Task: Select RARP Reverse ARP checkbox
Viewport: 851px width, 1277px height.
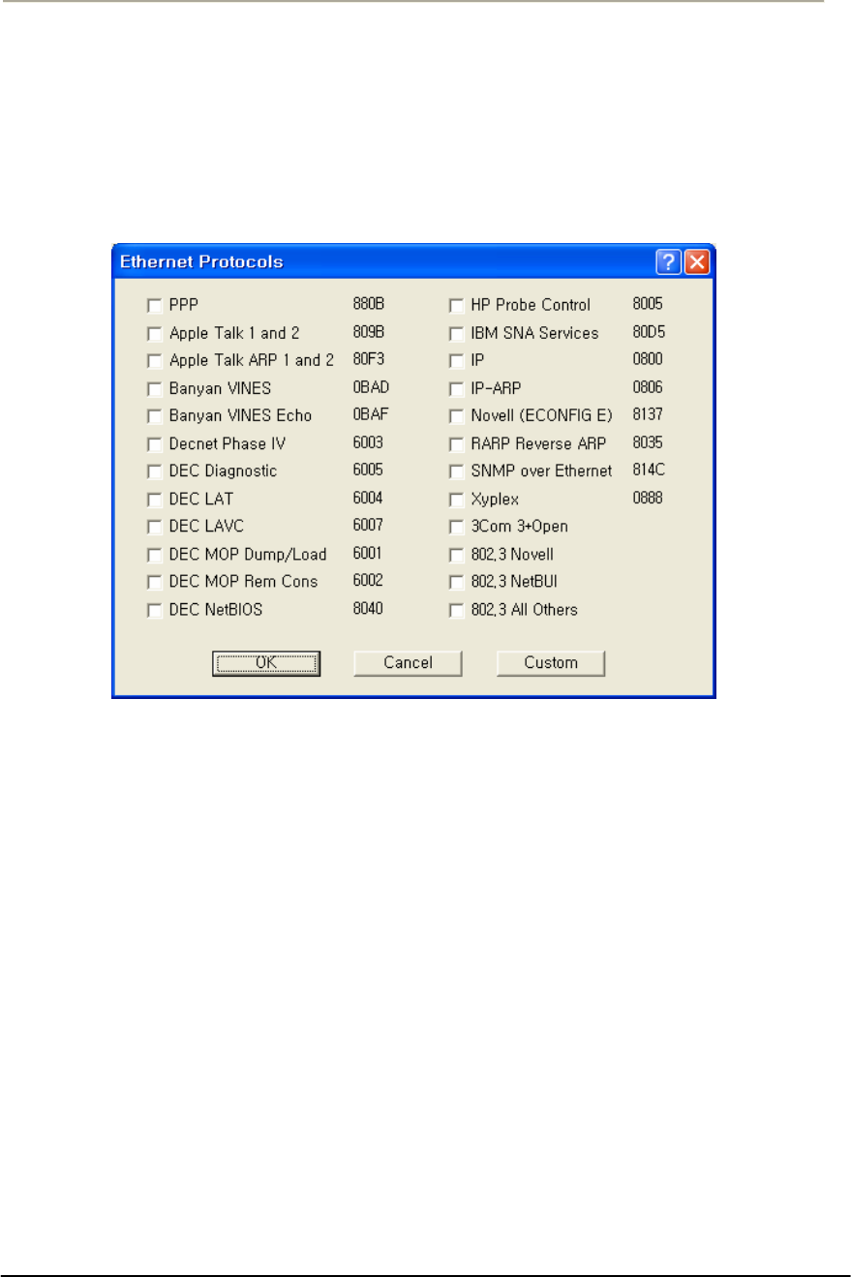Action: pyautogui.click(x=455, y=444)
